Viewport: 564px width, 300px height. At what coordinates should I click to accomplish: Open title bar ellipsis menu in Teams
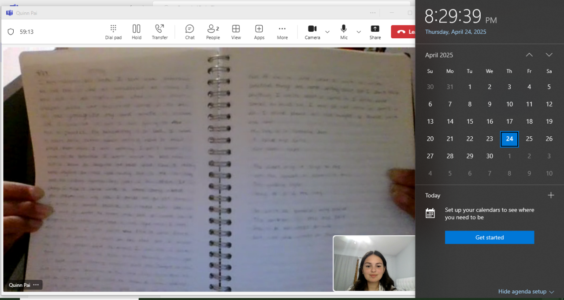[373, 13]
